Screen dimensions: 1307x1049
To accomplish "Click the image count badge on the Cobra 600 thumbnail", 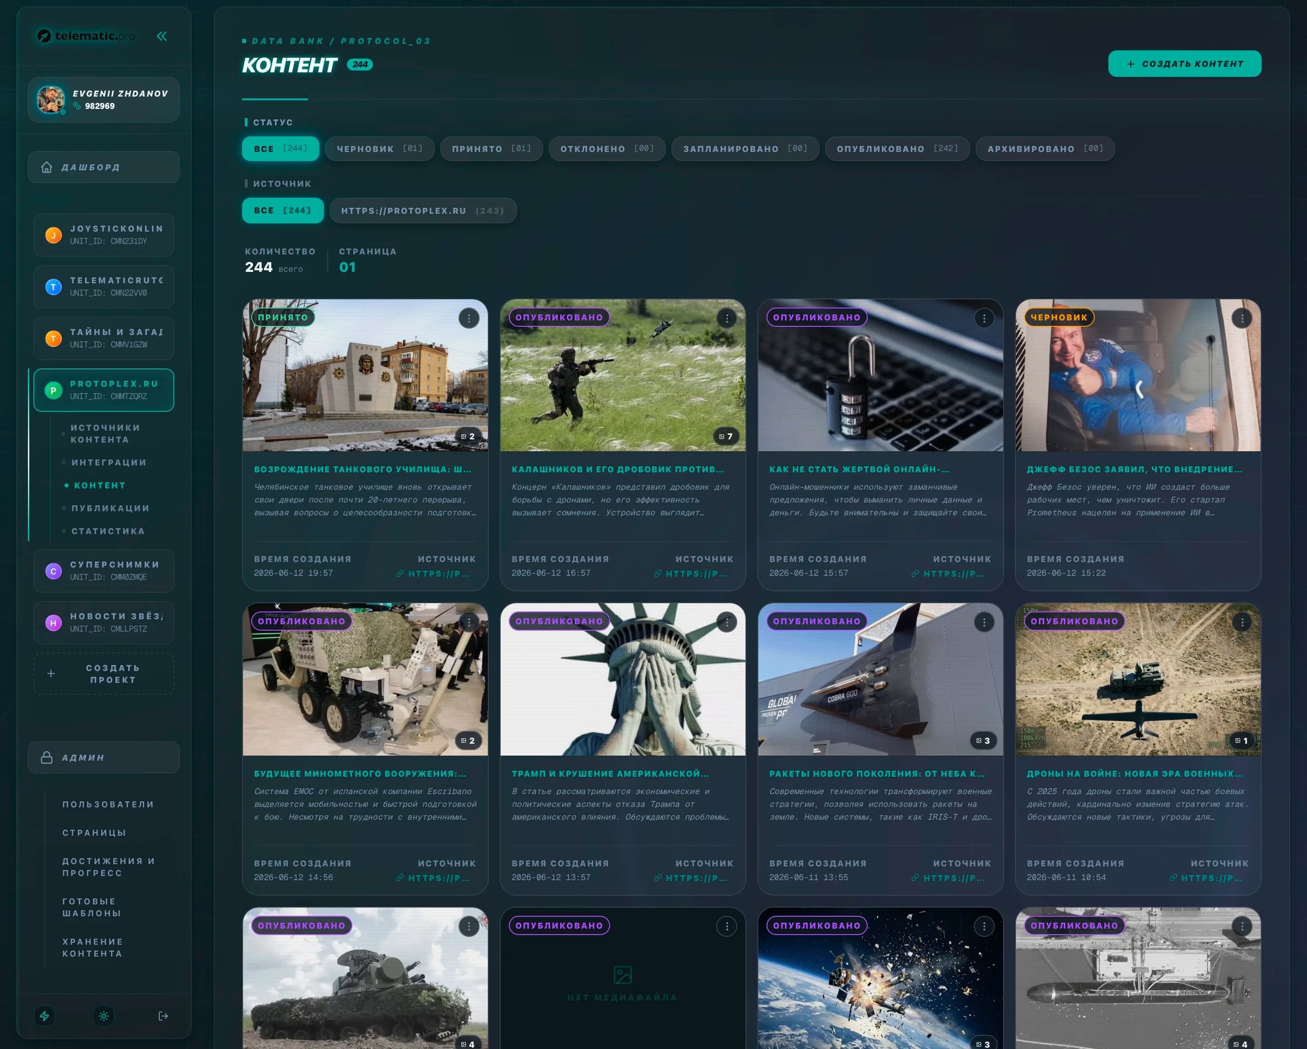I will [x=983, y=741].
